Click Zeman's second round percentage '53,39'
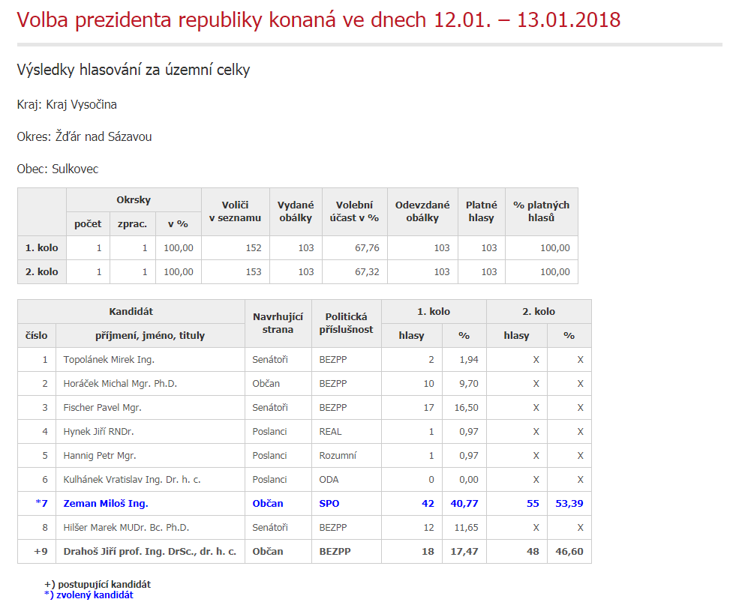Viewport: 739px width, 614px height. tap(569, 503)
